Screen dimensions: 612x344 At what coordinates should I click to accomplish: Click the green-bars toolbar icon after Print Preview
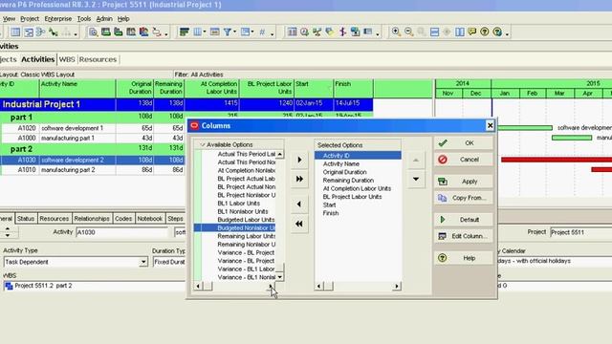pyautogui.click(x=106, y=32)
